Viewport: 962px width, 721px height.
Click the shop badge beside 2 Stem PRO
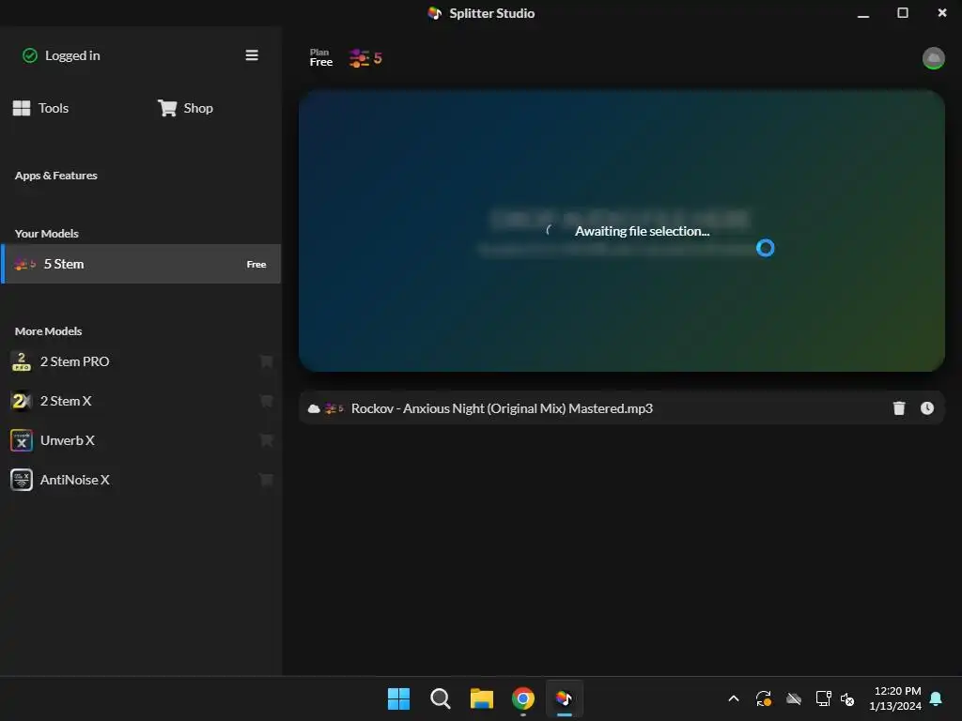point(266,361)
